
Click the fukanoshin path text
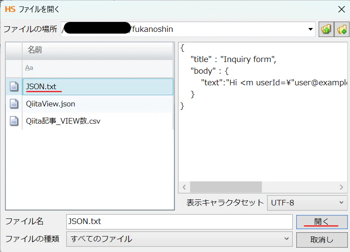coord(153,29)
